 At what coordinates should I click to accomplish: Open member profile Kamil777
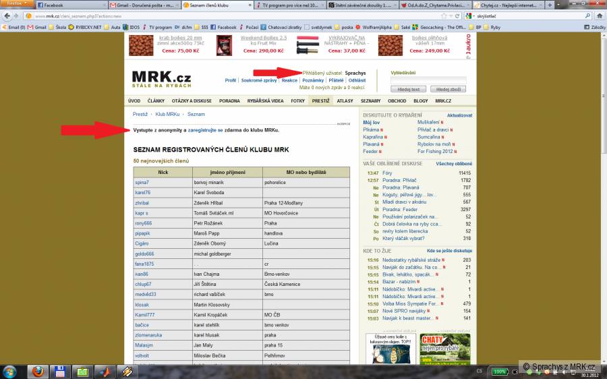click(145, 315)
